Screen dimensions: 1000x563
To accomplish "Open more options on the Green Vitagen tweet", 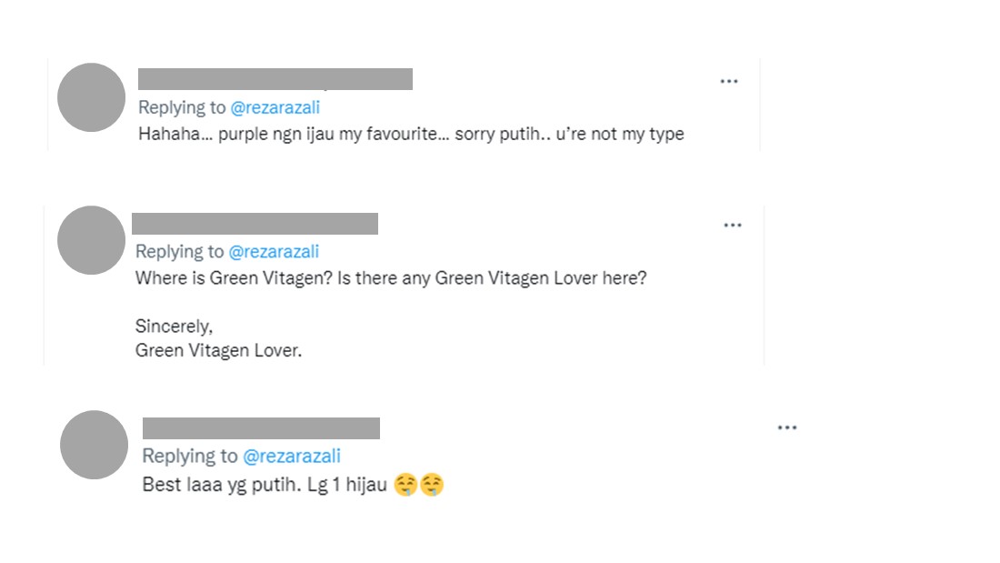I will click(x=732, y=226).
